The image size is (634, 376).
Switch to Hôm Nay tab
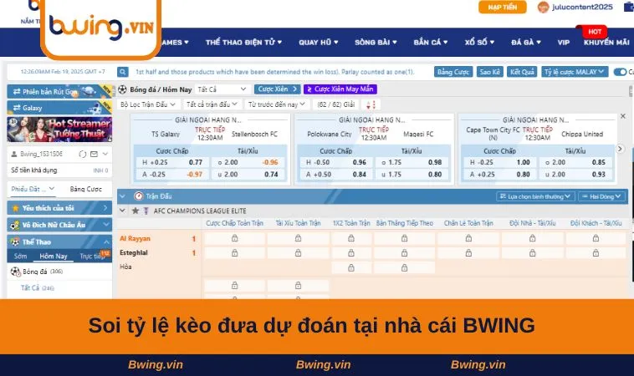[x=54, y=256]
